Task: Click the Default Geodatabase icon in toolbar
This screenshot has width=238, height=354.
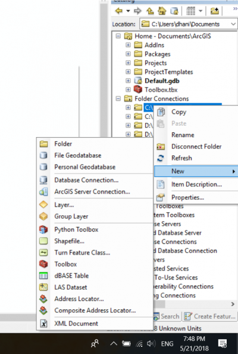Action: [x=174, y=11]
